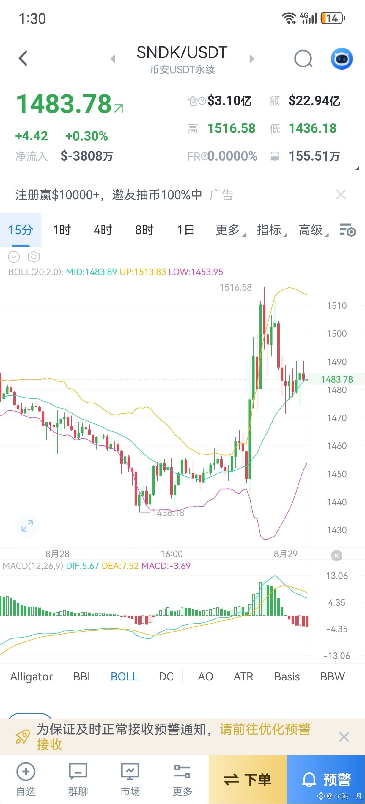
Task: Tap 预警 alert button
Action: [x=326, y=779]
